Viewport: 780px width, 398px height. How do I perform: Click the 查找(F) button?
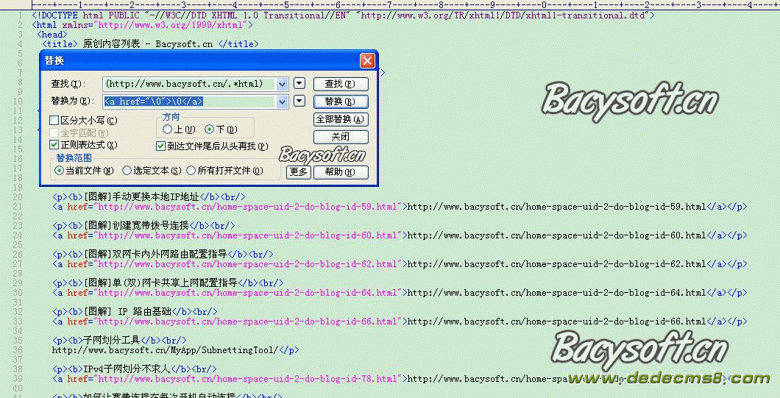point(341,84)
